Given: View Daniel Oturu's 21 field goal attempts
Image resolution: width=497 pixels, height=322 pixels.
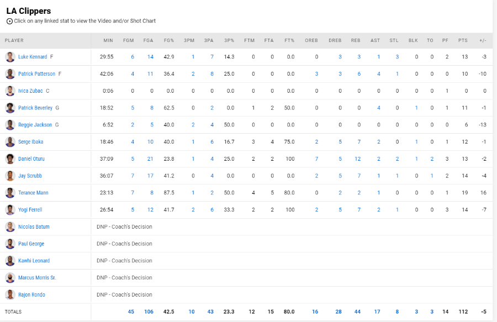Looking at the screenshot, I should [x=150, y=159].
